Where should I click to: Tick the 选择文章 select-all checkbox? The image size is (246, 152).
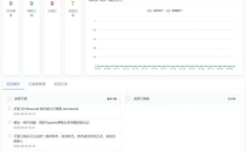pos(10,99)
